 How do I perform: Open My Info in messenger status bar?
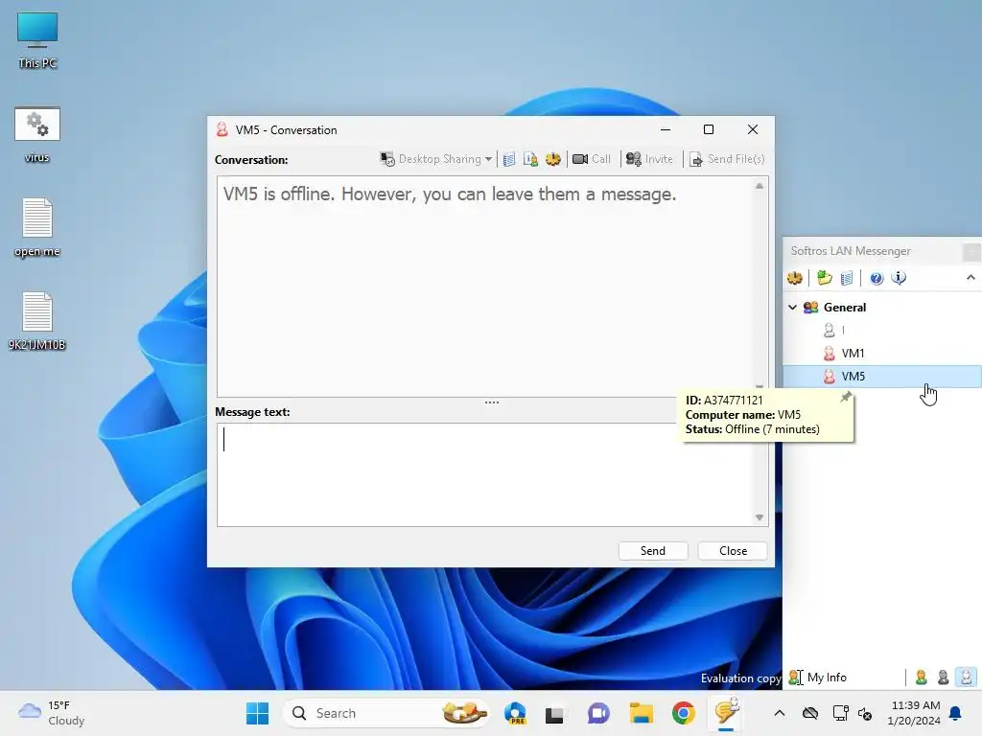pos(818,678)
